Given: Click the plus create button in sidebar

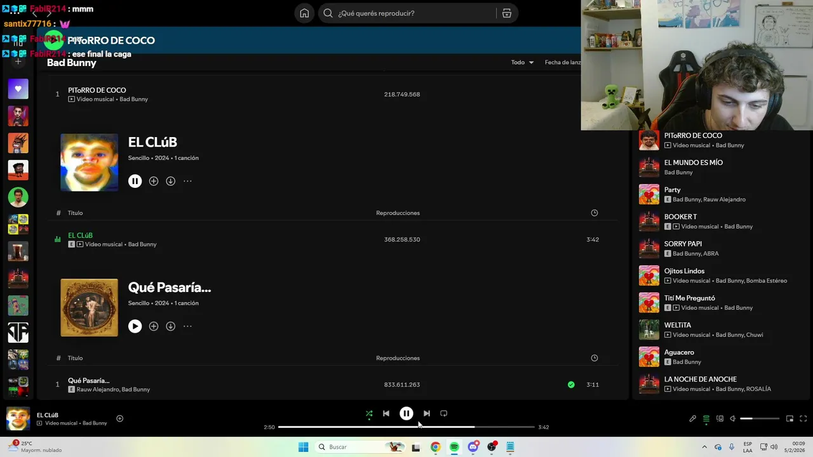Looking at the screenshot, I should (18, 62).
